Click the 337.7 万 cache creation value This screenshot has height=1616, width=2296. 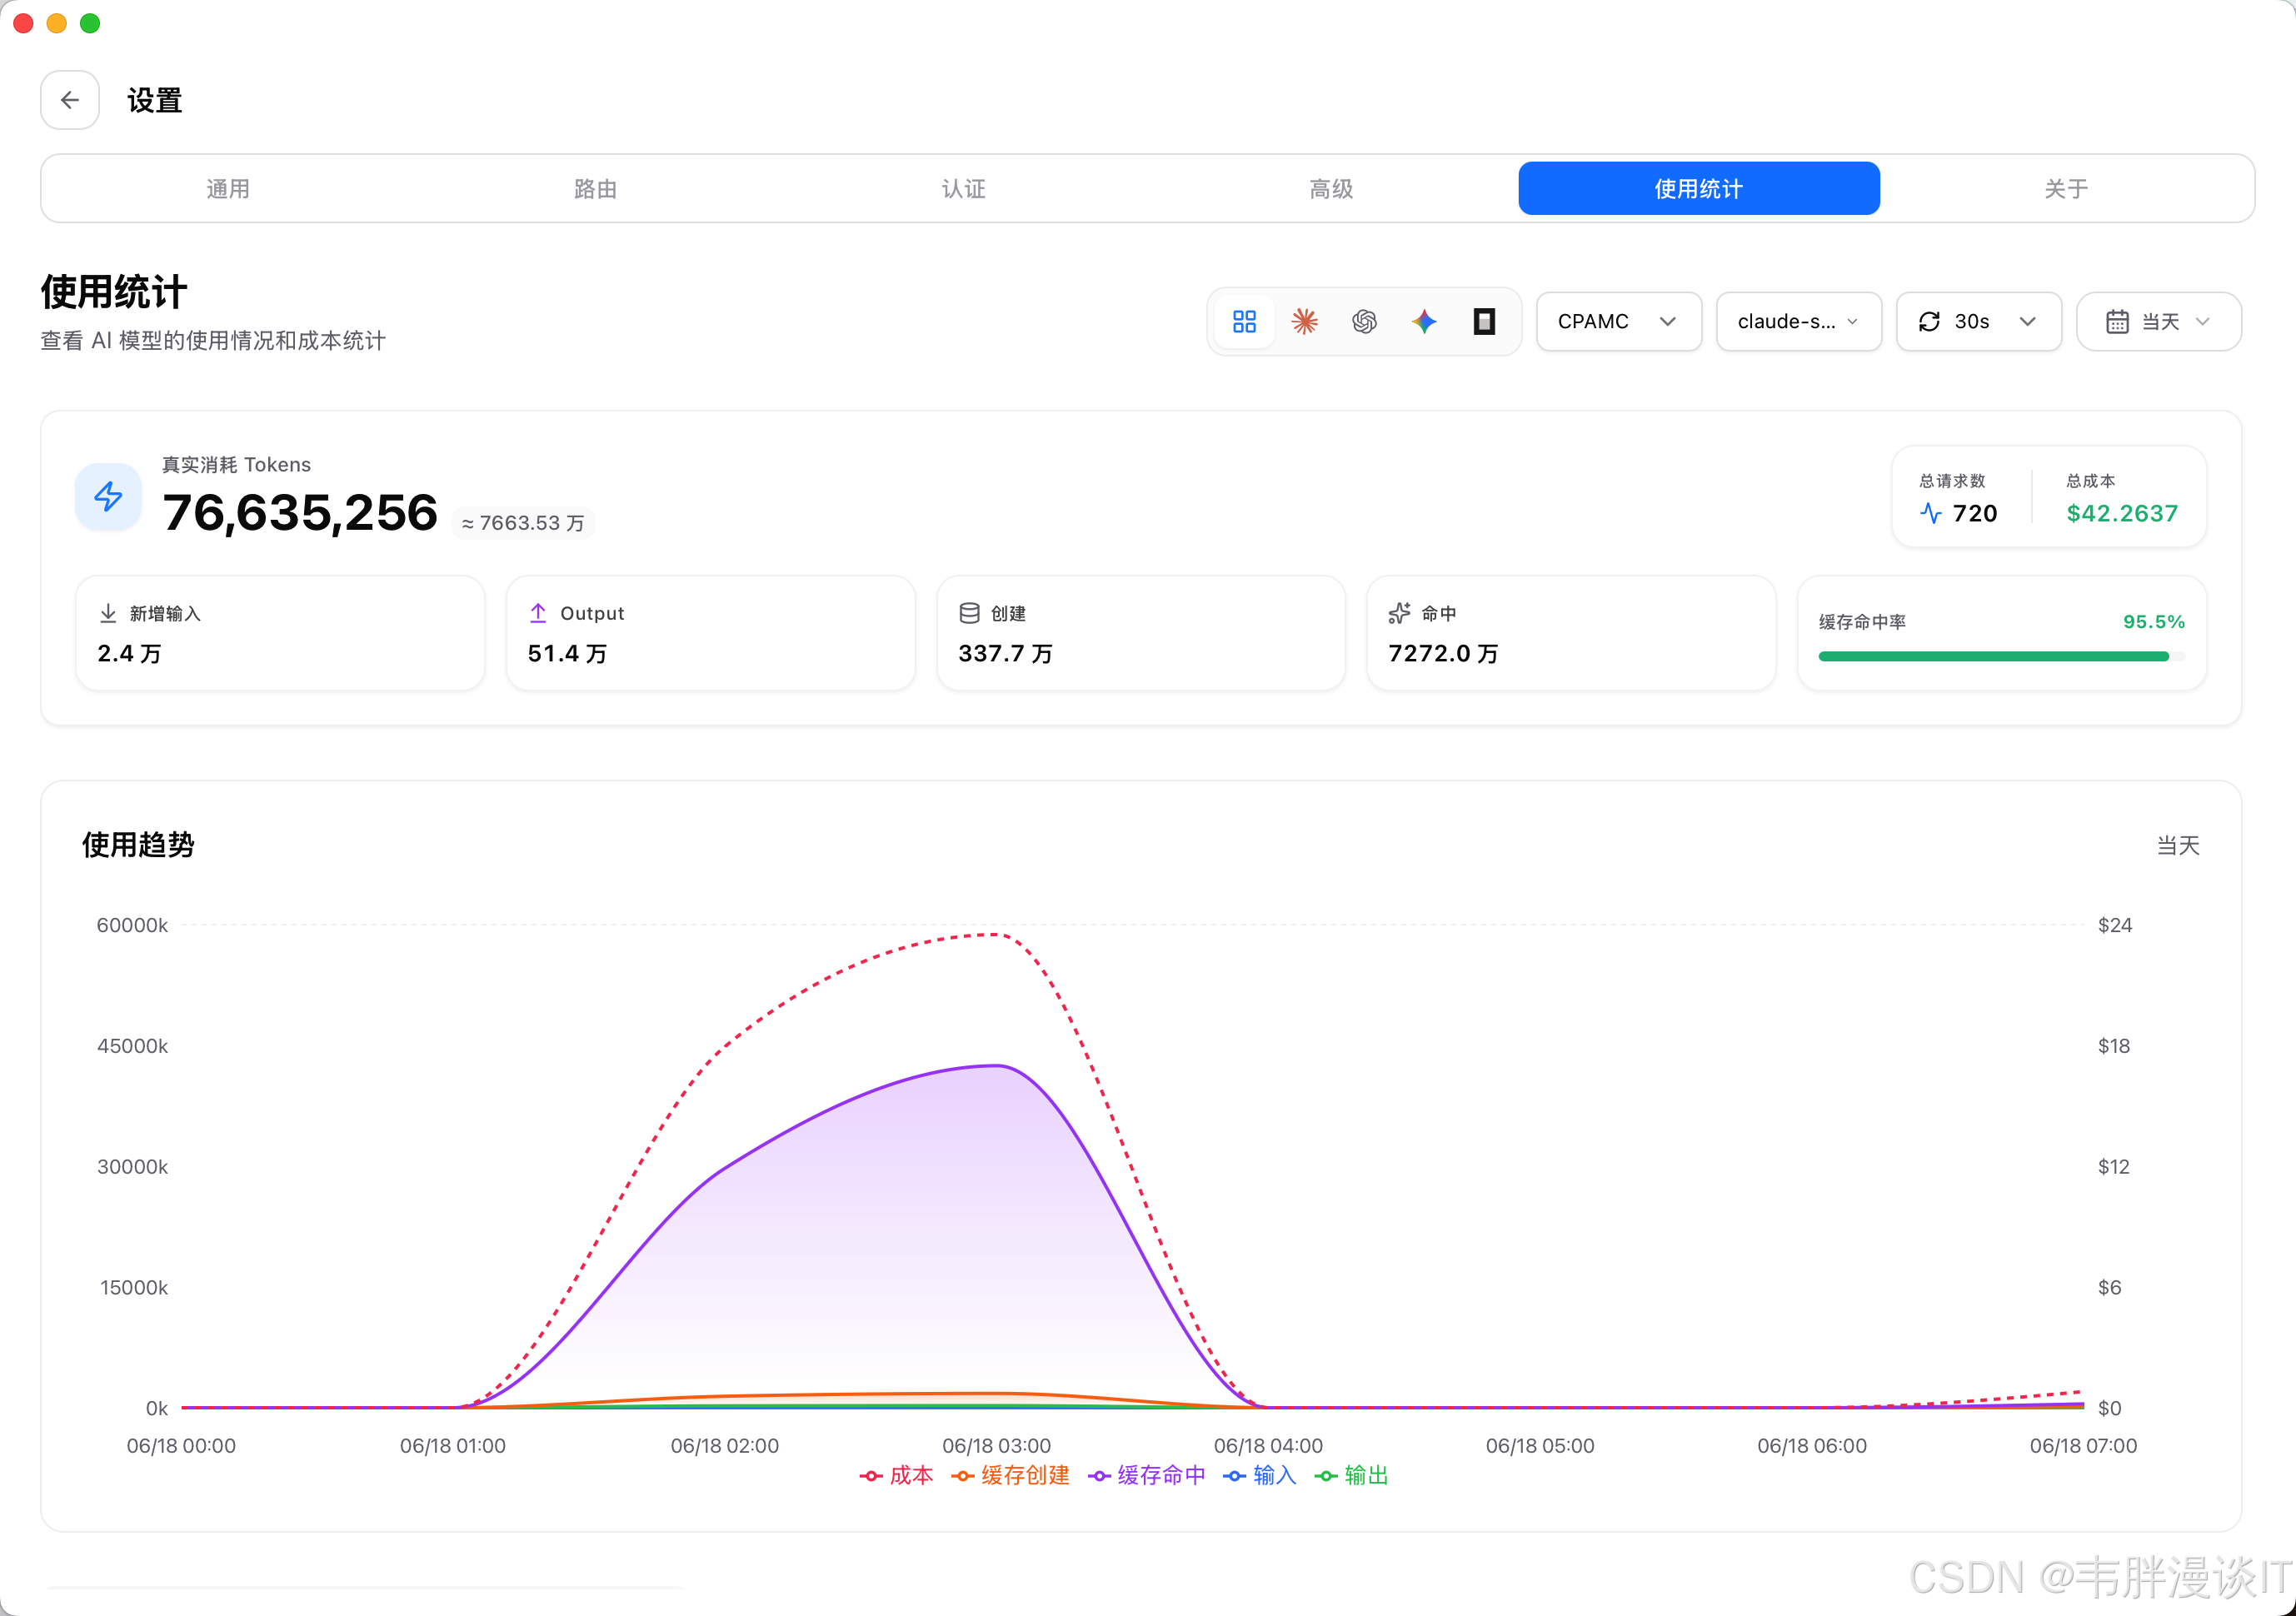point(1005,653)
